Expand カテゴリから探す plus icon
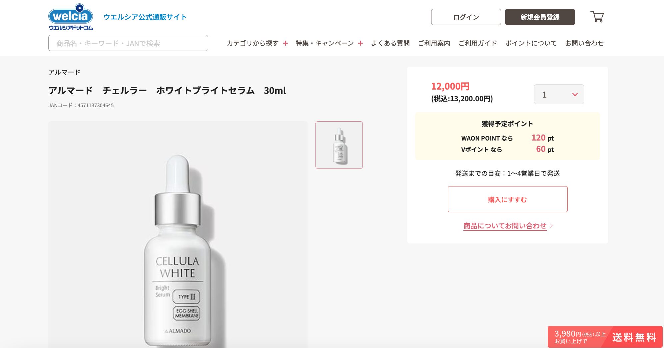Viewport: 664px width, 348px height. (285, 43)
